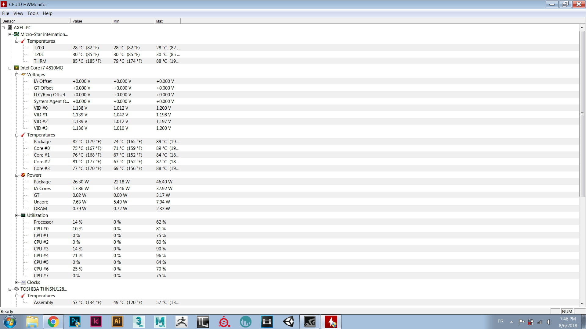Click the Clocks waveform icon
Image resolution: width=586 pixels, height=329 pixels.
click(x=23, y=282)
